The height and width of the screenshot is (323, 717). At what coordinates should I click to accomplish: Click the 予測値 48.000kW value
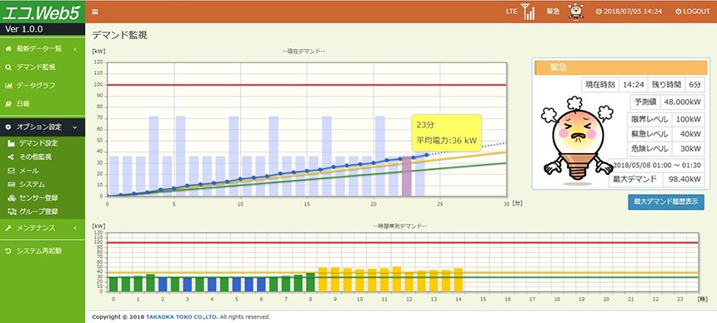pyautogui.click(x=682, y=102)
